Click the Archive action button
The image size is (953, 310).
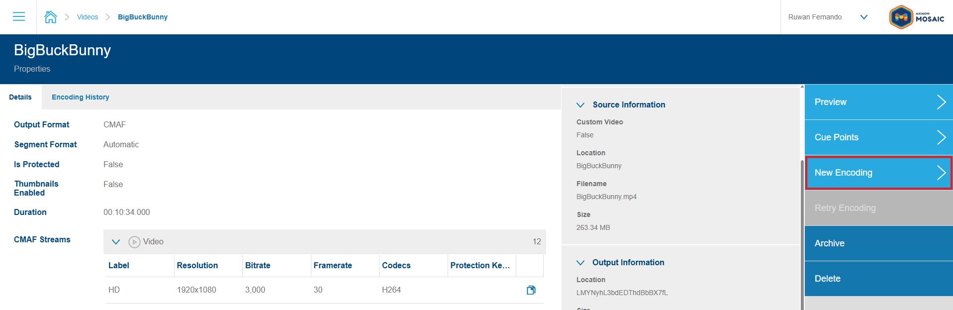(878, 243)
